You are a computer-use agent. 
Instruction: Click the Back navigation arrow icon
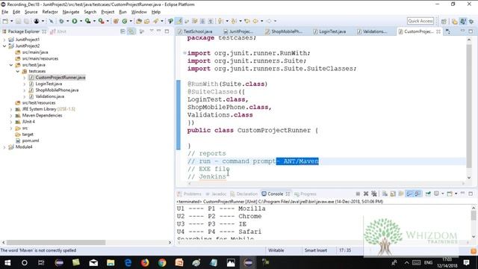[x=255, y=21]
